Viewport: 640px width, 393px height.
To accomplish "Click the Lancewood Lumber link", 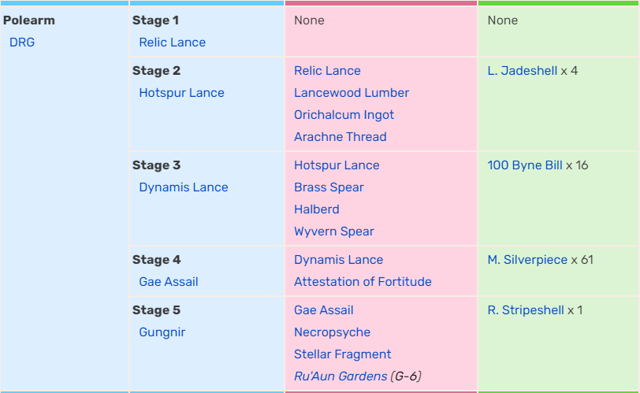I will [352, 93].
